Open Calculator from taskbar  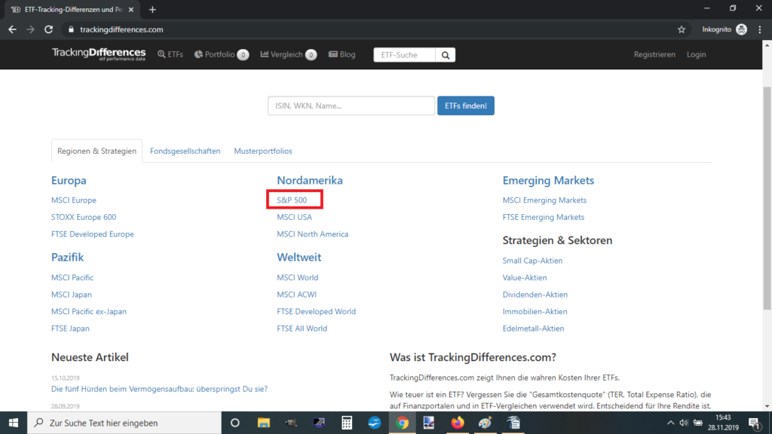pyautogui.click(x=347, y=423)
